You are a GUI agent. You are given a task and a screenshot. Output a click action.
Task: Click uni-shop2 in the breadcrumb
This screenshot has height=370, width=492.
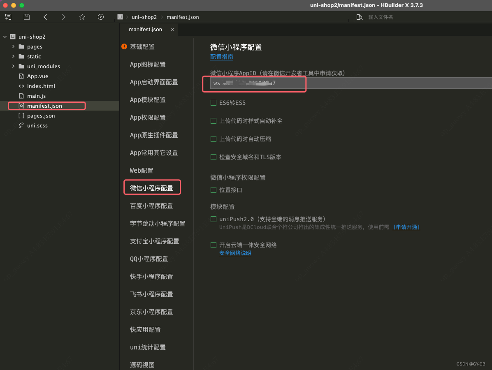(x=144, y=17)
